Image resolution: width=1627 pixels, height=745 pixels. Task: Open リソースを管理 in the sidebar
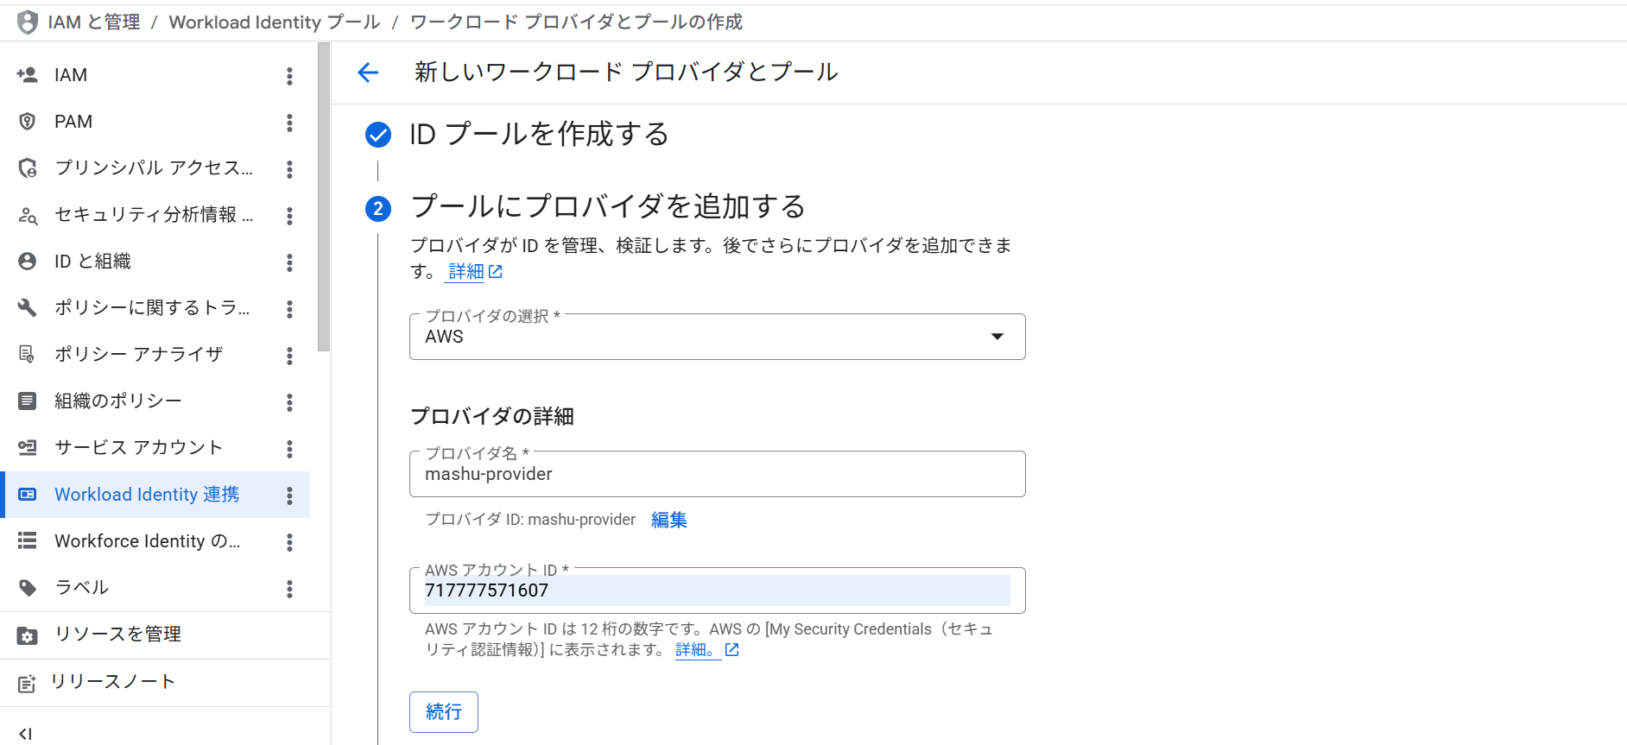click(x=117, y=635)
